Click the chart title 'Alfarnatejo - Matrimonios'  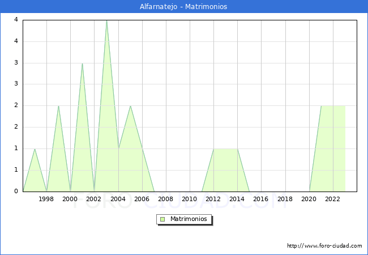pyautogui.click(x=183, y=7)
